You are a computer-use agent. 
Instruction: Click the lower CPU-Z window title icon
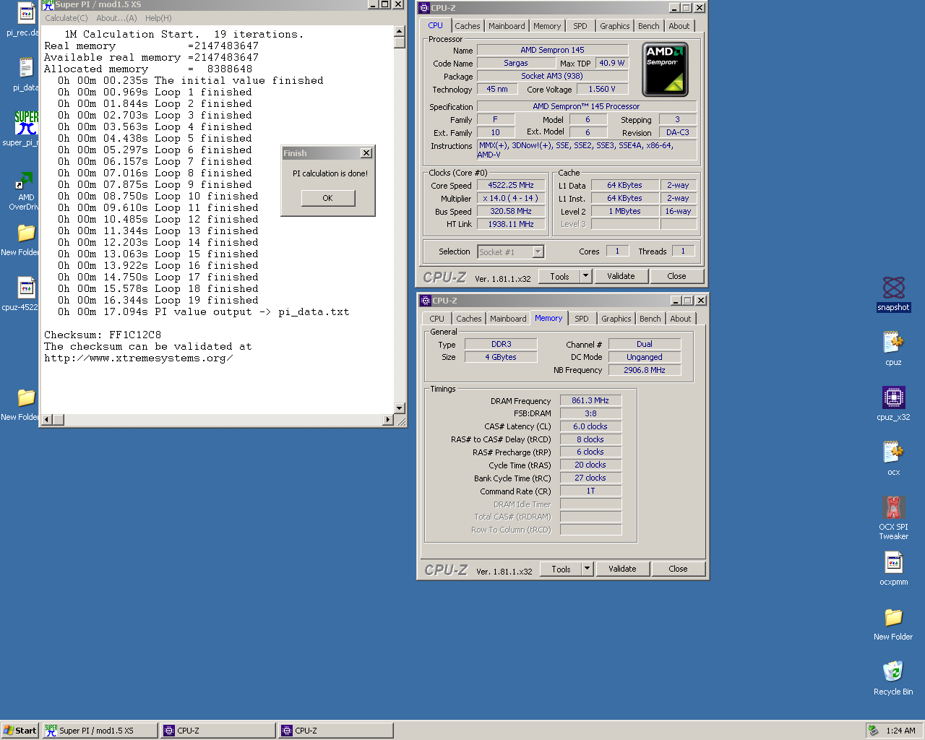(426, 301)
